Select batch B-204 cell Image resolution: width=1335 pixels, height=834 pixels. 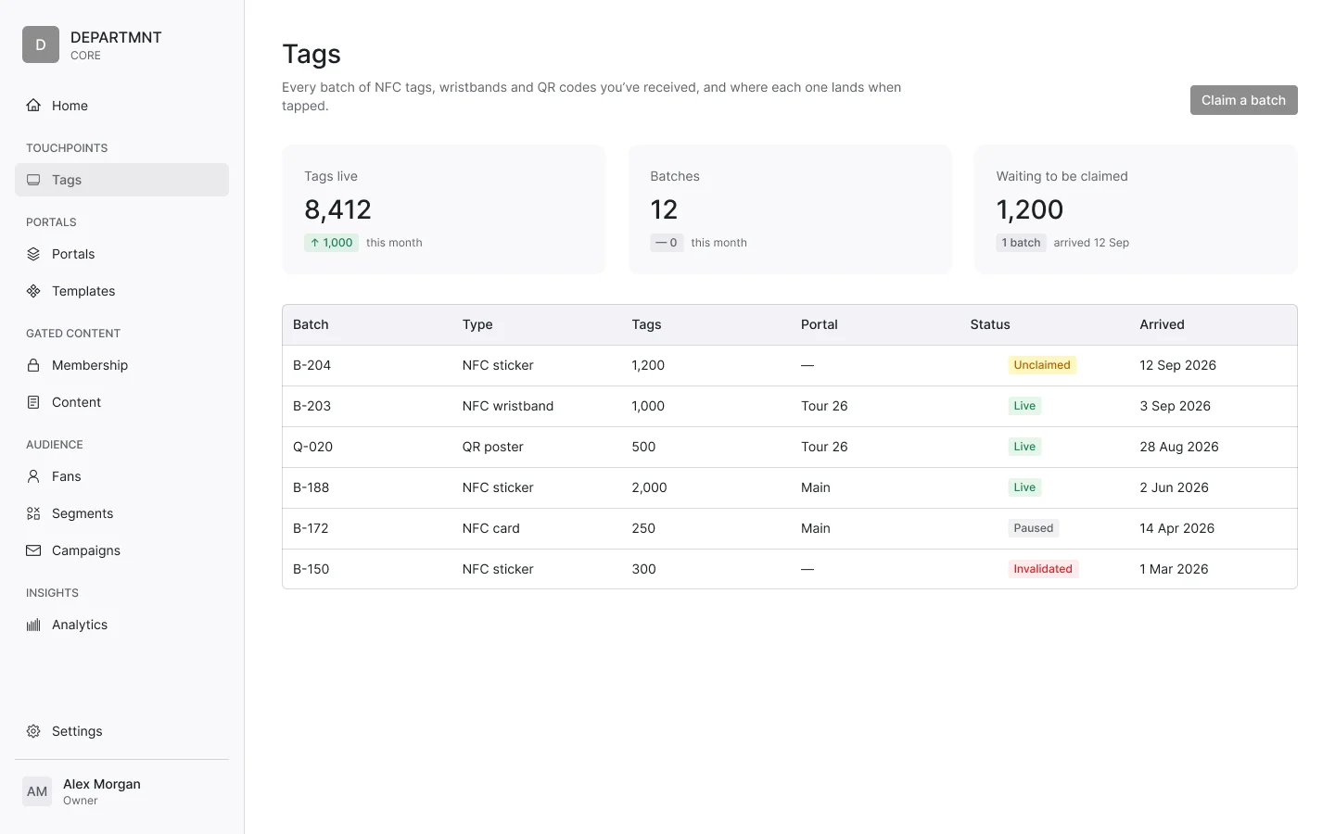311,365
